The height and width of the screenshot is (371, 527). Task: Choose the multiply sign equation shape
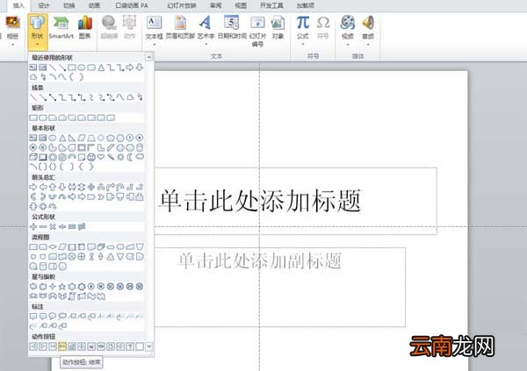click(x=53, y=227)
